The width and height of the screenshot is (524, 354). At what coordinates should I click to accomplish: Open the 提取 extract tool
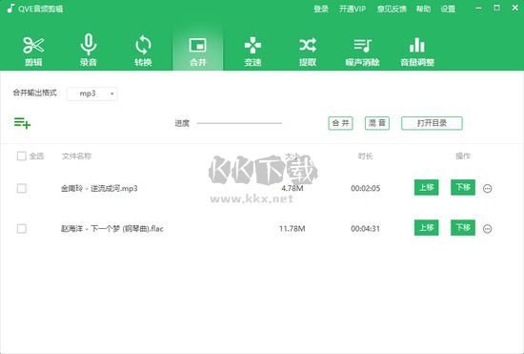[x=308, y=52]
